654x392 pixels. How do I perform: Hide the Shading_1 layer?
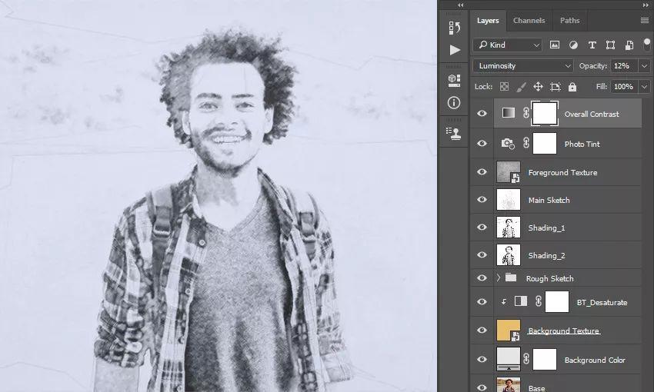pos(482,227)
